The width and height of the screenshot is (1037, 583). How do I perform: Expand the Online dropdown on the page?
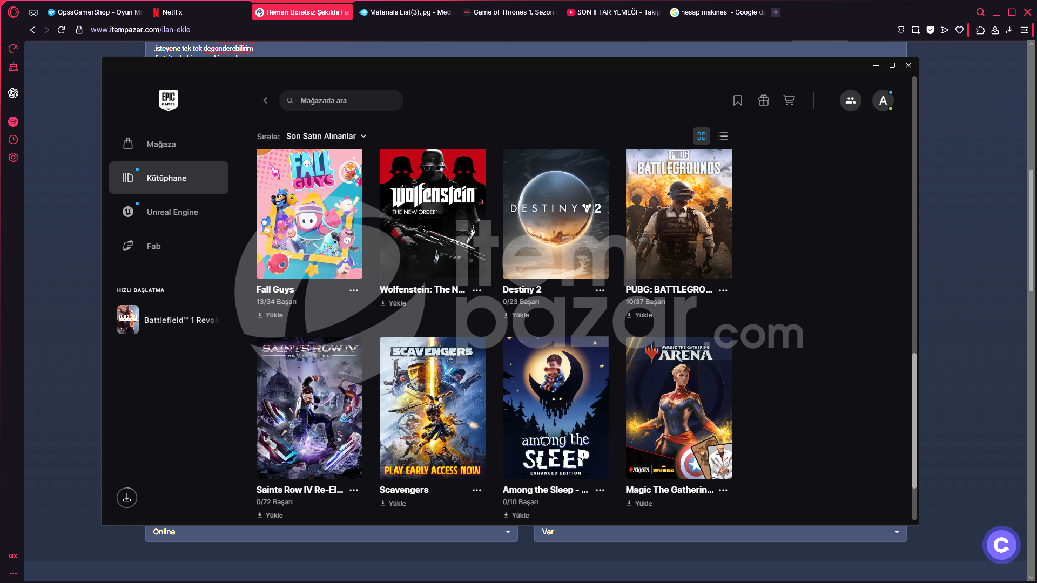pyautogui.click(x=332, y=532)
